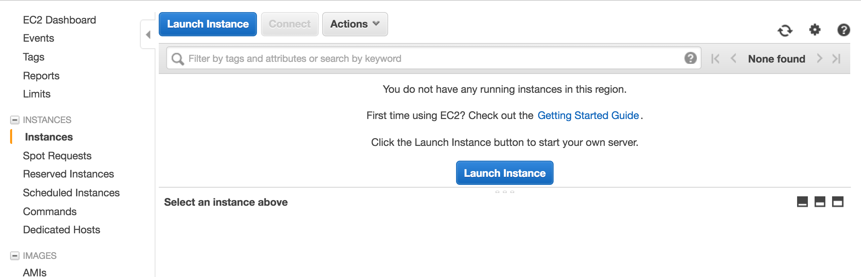861x277 pixels.
Task: Open Reports in sidebar
Action: point(41,76)
